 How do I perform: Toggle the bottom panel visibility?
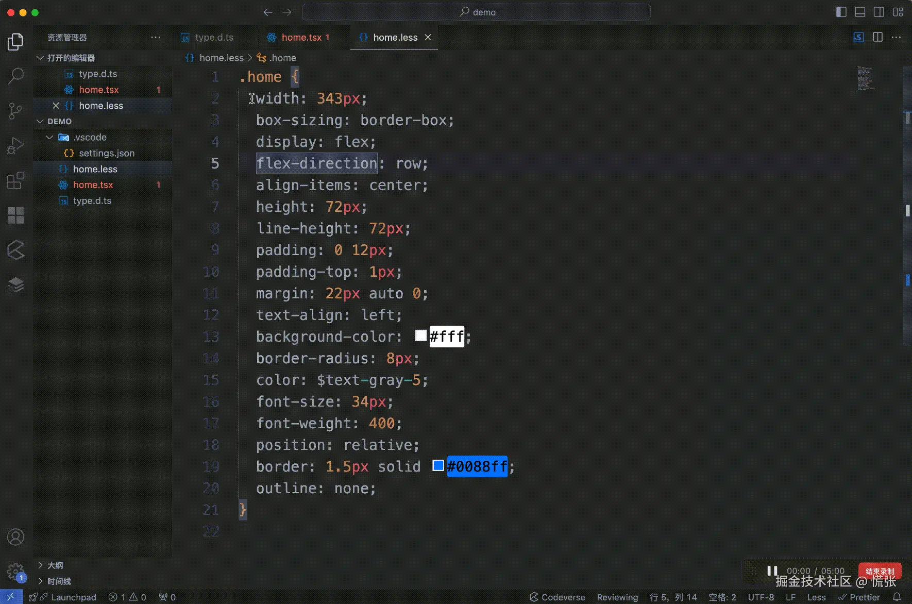click(860, 12)
